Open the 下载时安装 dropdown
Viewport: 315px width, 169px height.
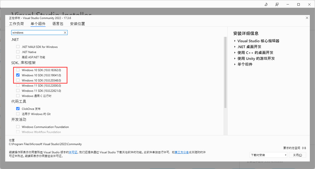point(268,155)
